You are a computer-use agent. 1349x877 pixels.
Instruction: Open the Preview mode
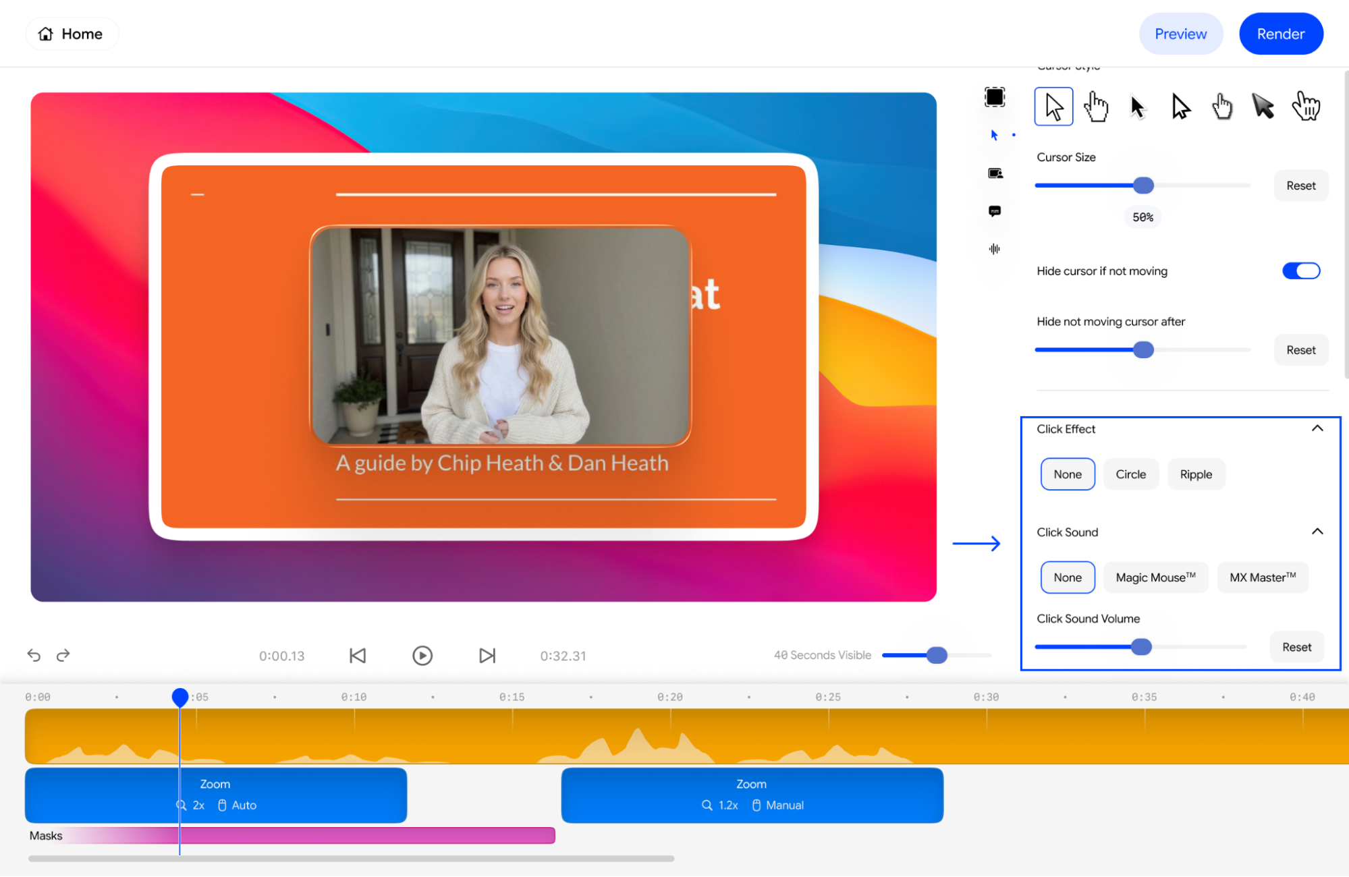pyautogui.click(x=1180, y=34)
